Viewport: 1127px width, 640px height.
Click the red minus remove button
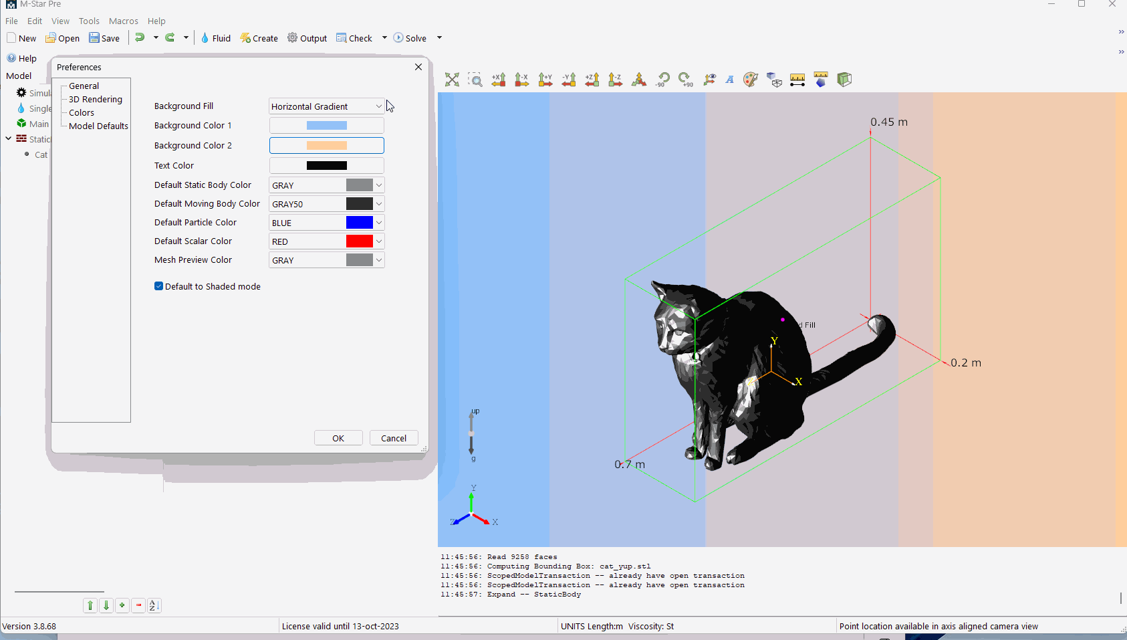(x=138, y=605)
